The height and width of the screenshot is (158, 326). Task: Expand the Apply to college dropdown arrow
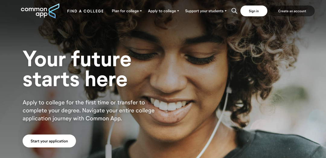click(178, 11)
